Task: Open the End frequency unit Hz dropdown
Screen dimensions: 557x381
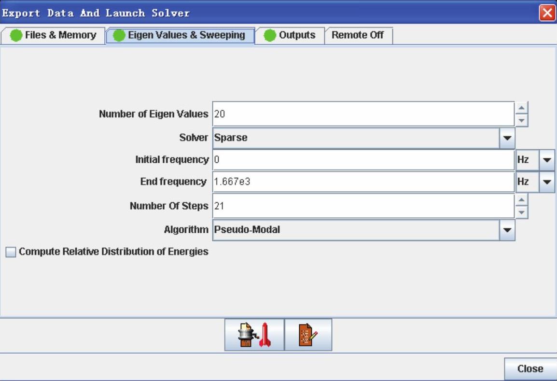Action: 547,182
